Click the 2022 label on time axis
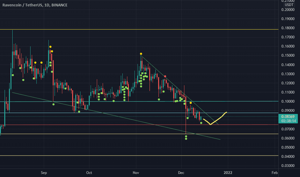The image size is (300, 177). (x=228, y=173)
